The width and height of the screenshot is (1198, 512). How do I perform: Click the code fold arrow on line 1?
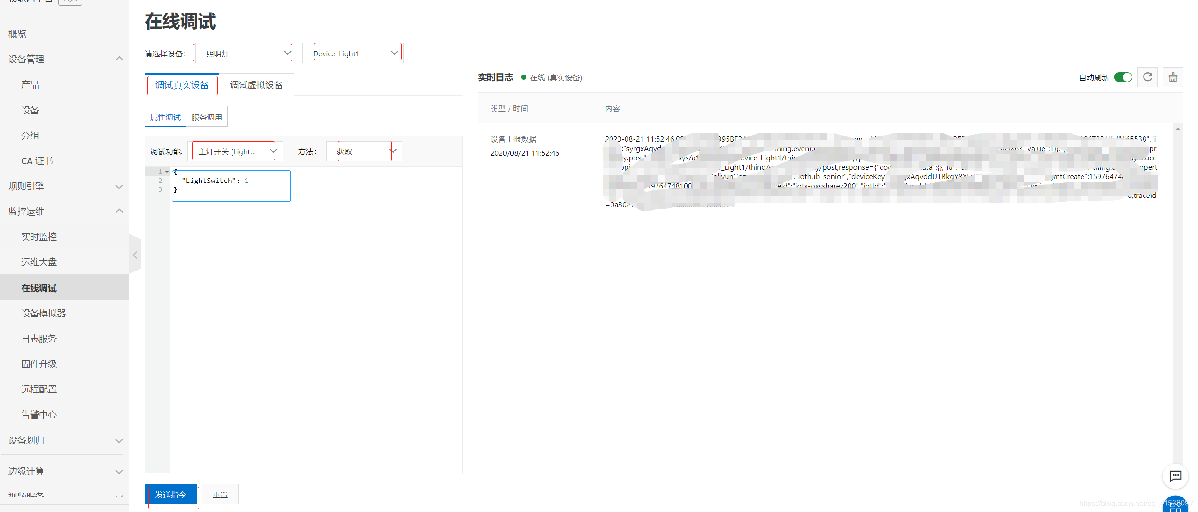pos(167,172)
